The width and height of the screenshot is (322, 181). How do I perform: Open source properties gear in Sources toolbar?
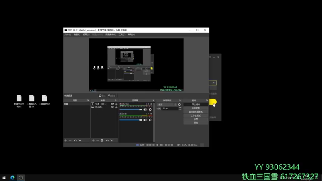(102, 140)
